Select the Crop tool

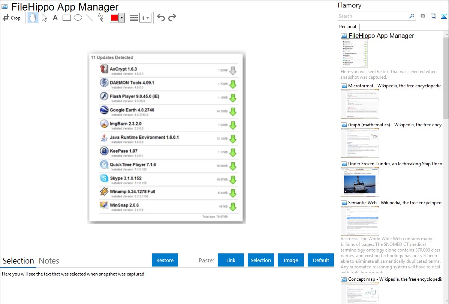[x=12, y=18]
